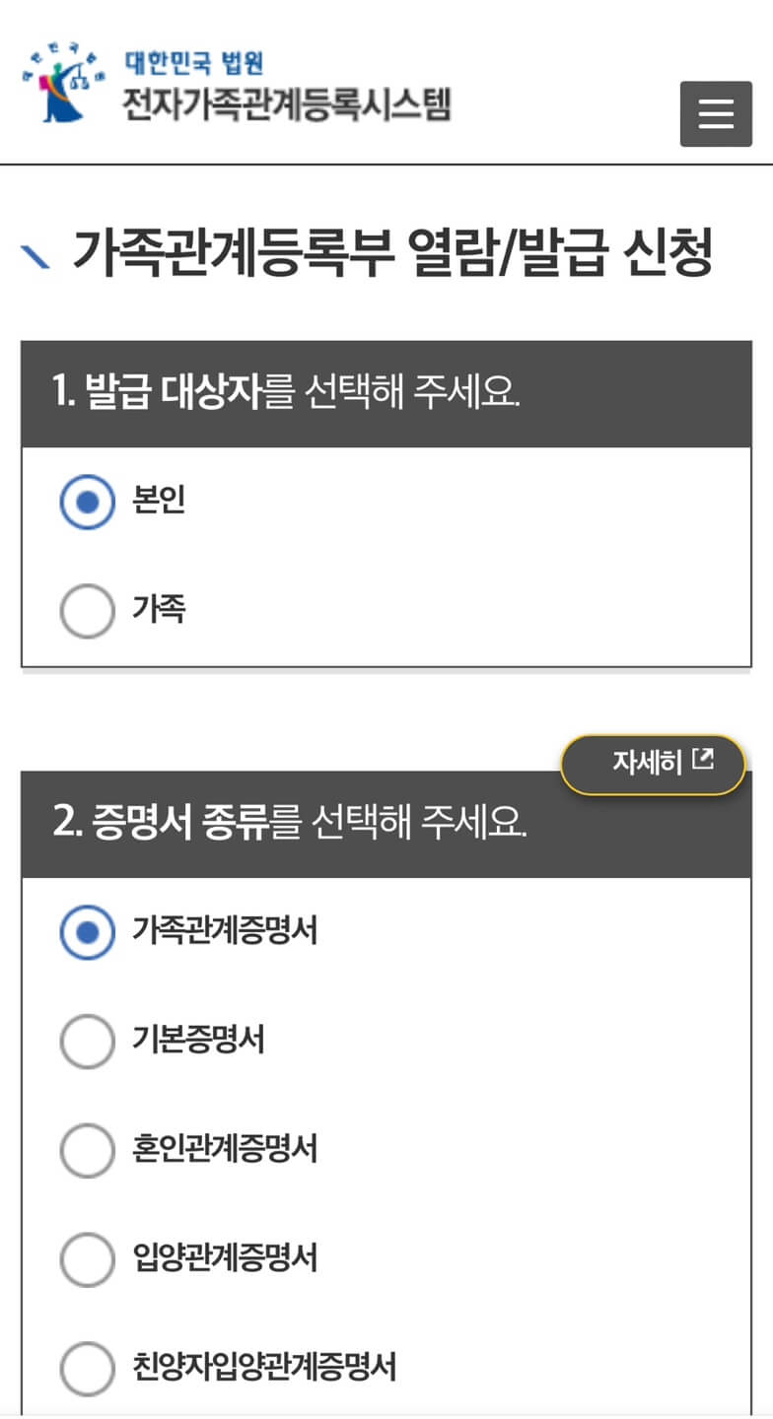This screenshot has height=1419, width=773.
Task: Select the 혼인관계증명서 radio button
Action: 87,1150
